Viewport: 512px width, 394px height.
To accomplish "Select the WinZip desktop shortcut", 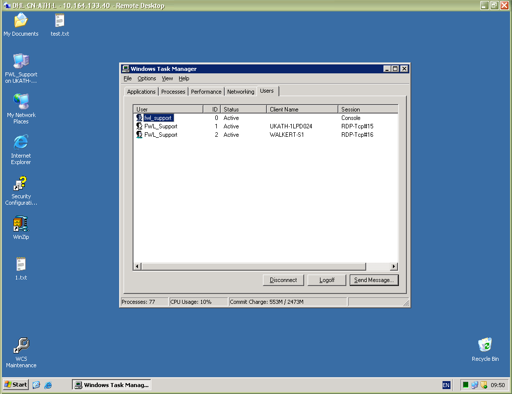I will 21,224.
